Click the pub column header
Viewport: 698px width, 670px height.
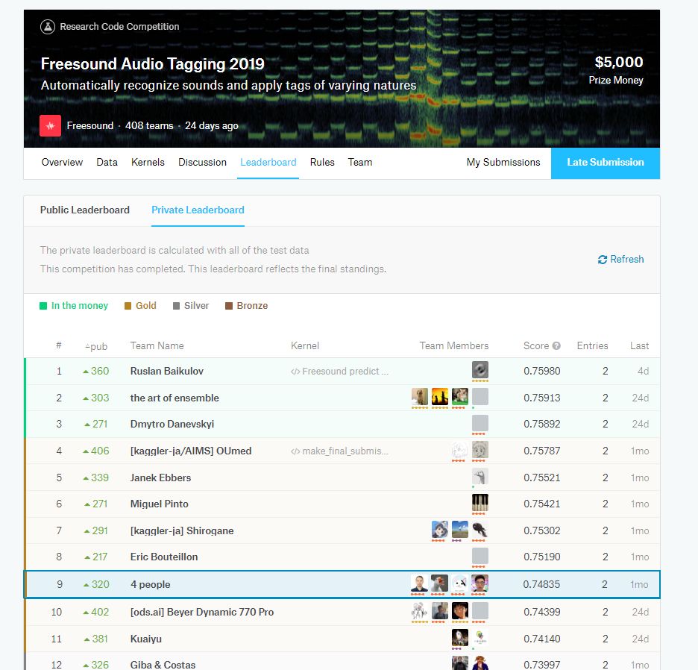click(x=96, y=346)
